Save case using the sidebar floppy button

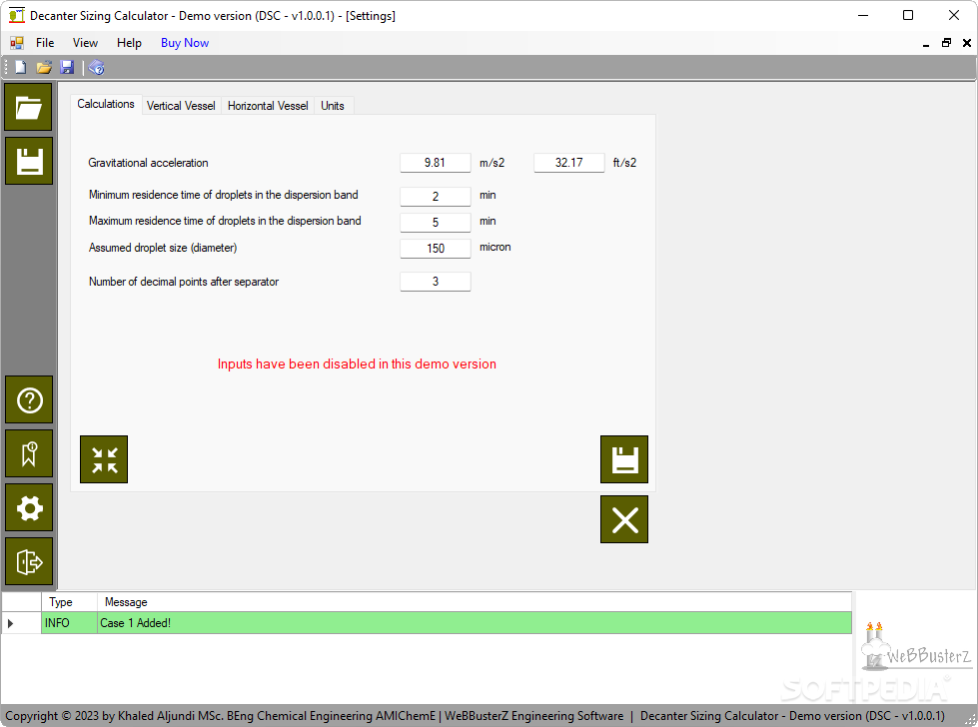point(29,161)
